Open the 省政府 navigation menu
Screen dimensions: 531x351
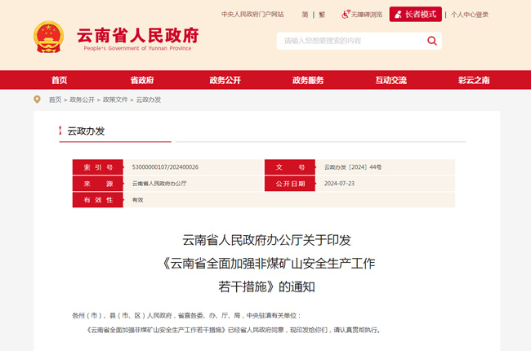point(141,80)
